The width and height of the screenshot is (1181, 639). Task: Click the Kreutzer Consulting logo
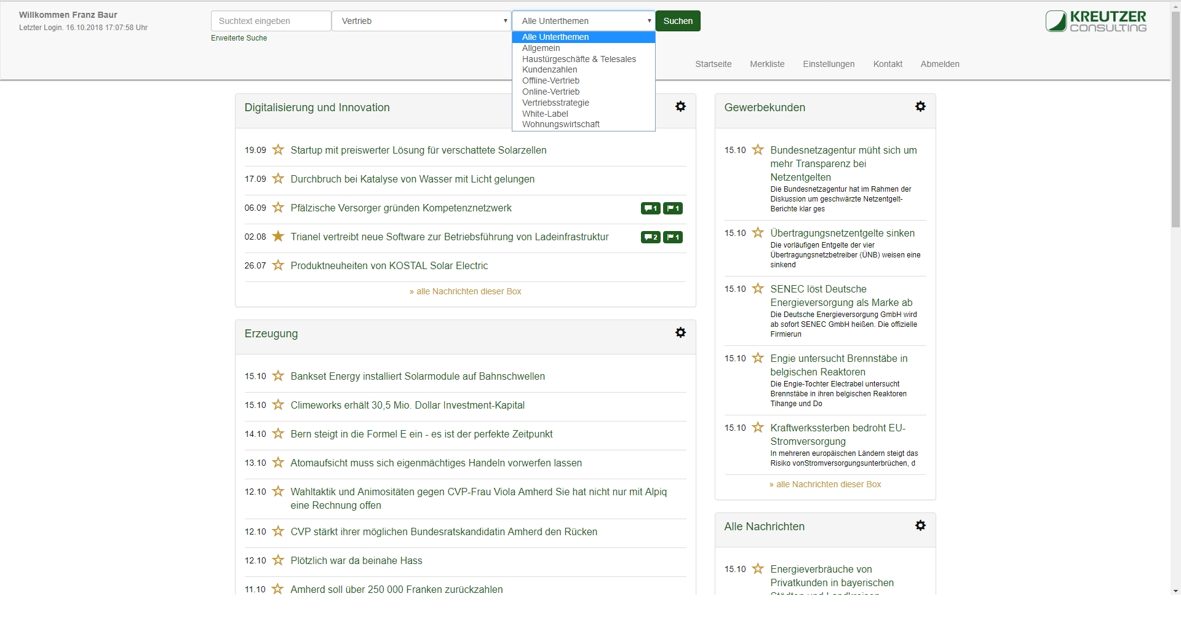click(x=1096, y=21)
